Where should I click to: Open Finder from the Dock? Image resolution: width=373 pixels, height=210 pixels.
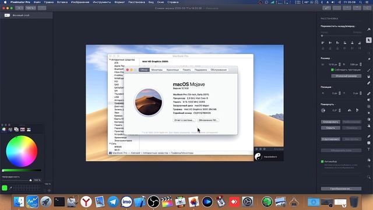[19, 202]
